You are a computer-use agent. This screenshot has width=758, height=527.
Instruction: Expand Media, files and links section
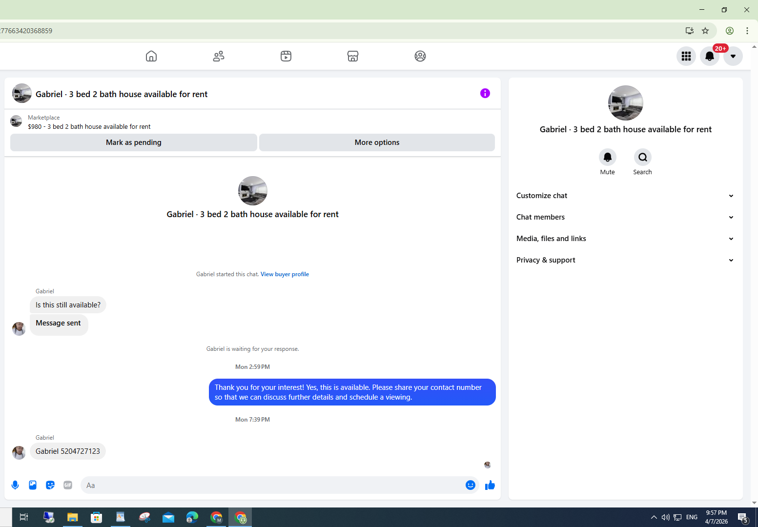[625, 239]
